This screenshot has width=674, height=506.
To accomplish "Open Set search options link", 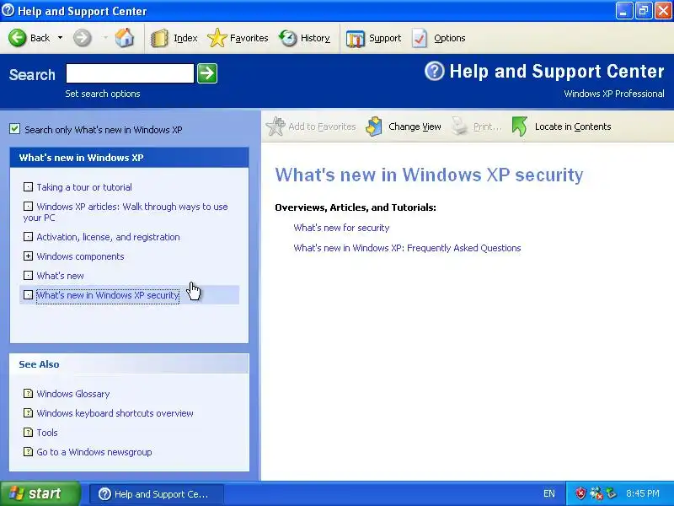I will (x=103, y=94).
